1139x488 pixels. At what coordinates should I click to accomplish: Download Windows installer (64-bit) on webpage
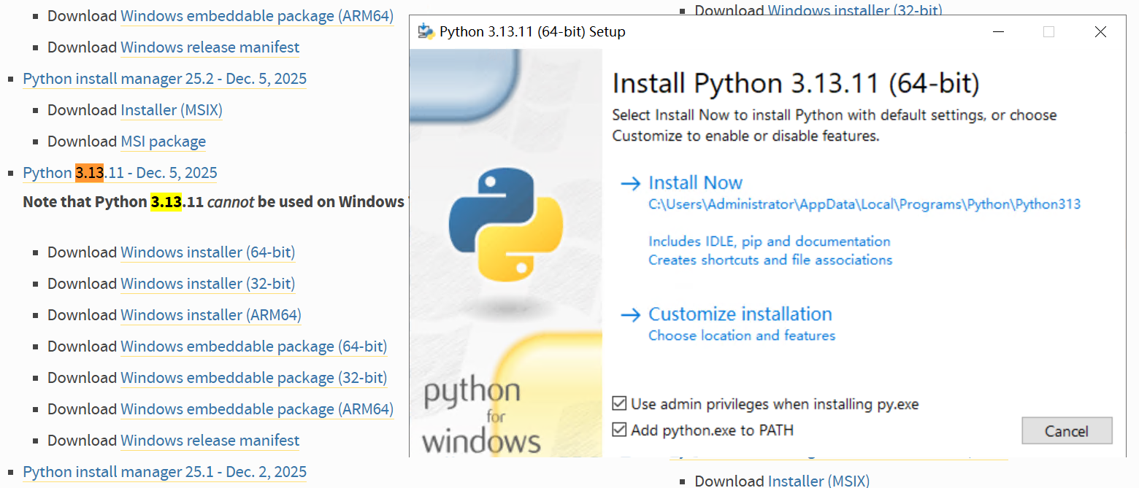pos(208,252)
